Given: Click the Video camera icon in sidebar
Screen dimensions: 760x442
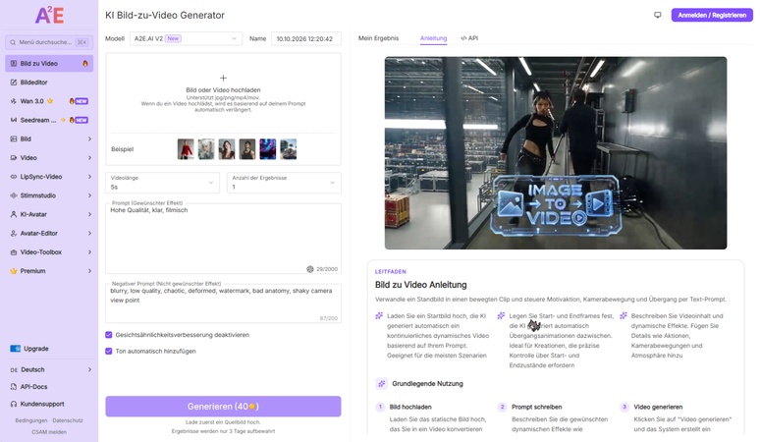Looking at the screenshot, I should pyautogui.click(x=14, y=158).
